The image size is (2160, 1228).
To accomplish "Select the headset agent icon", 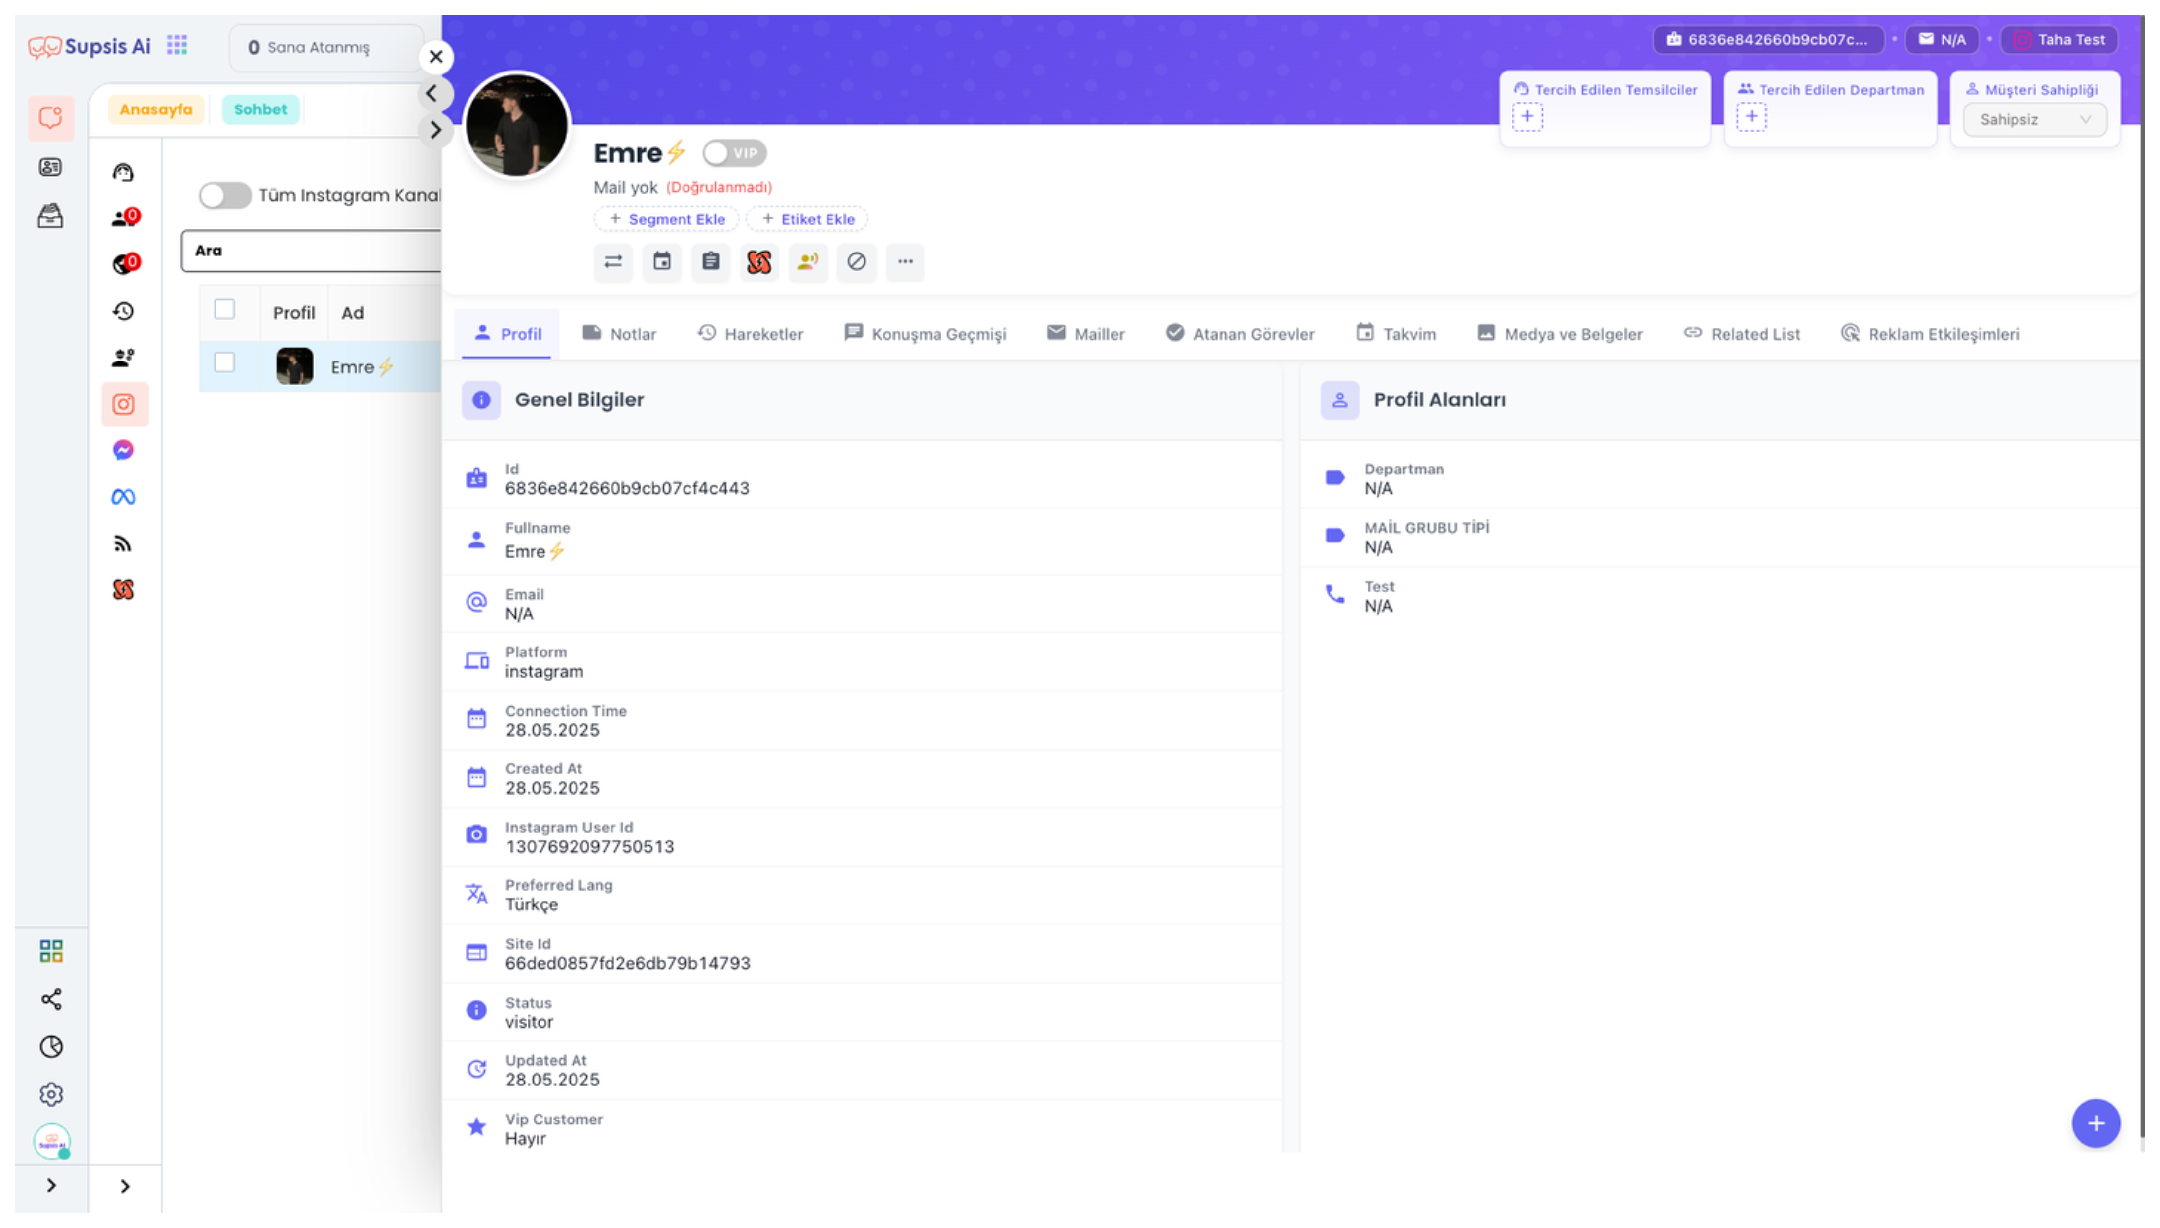I will coord(123,173).
